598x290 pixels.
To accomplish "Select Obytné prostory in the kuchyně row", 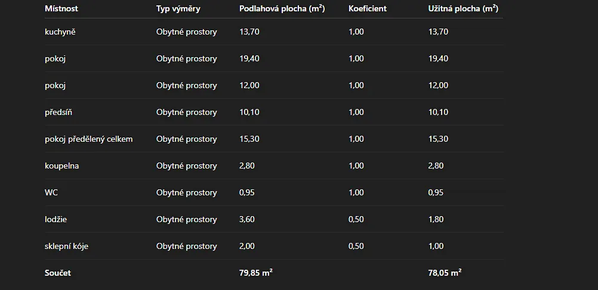I will coord(187,32).
